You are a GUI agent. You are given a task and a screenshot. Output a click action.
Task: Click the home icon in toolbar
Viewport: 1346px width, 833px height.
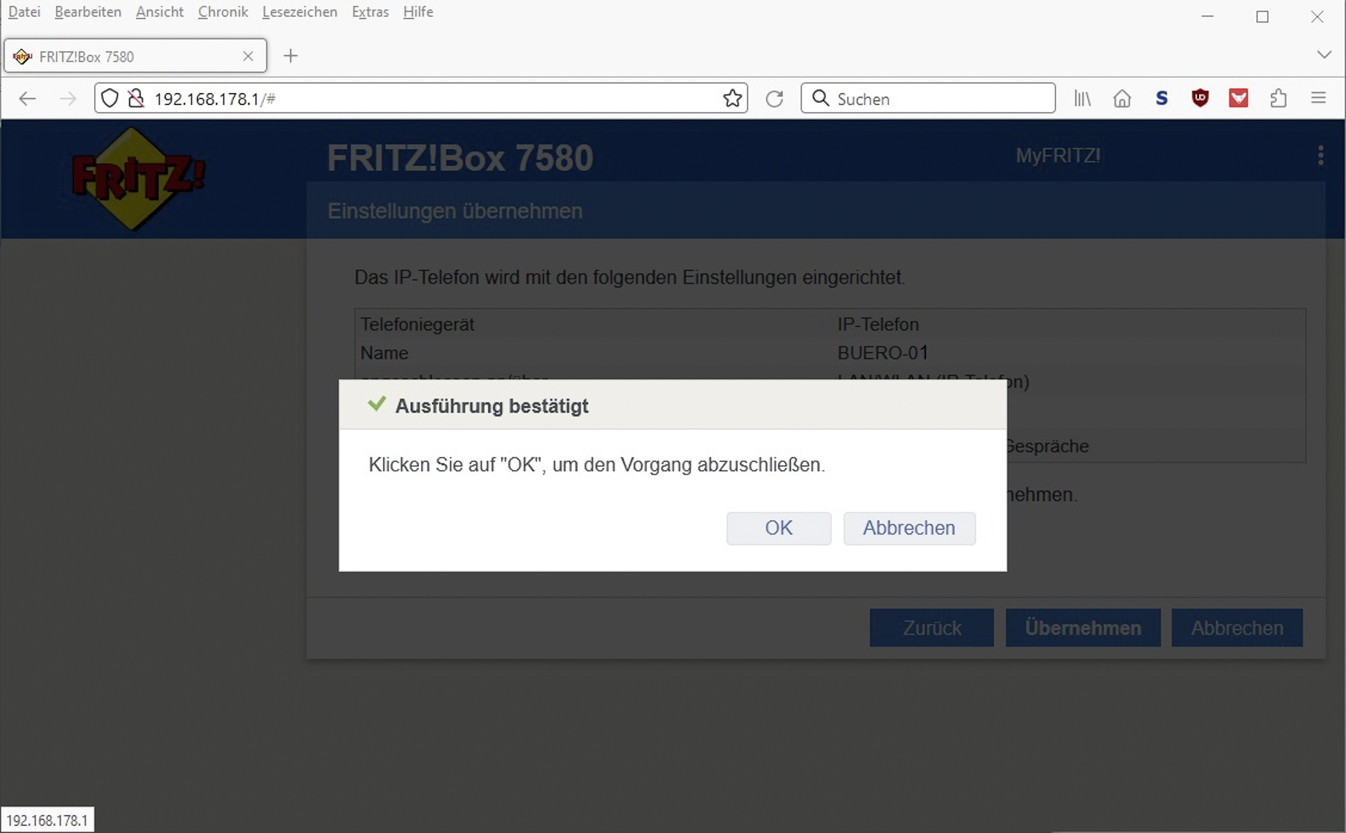tap(1122, 99)
